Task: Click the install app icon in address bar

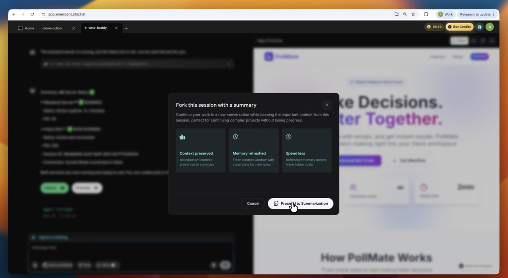Action: (396, 14)
